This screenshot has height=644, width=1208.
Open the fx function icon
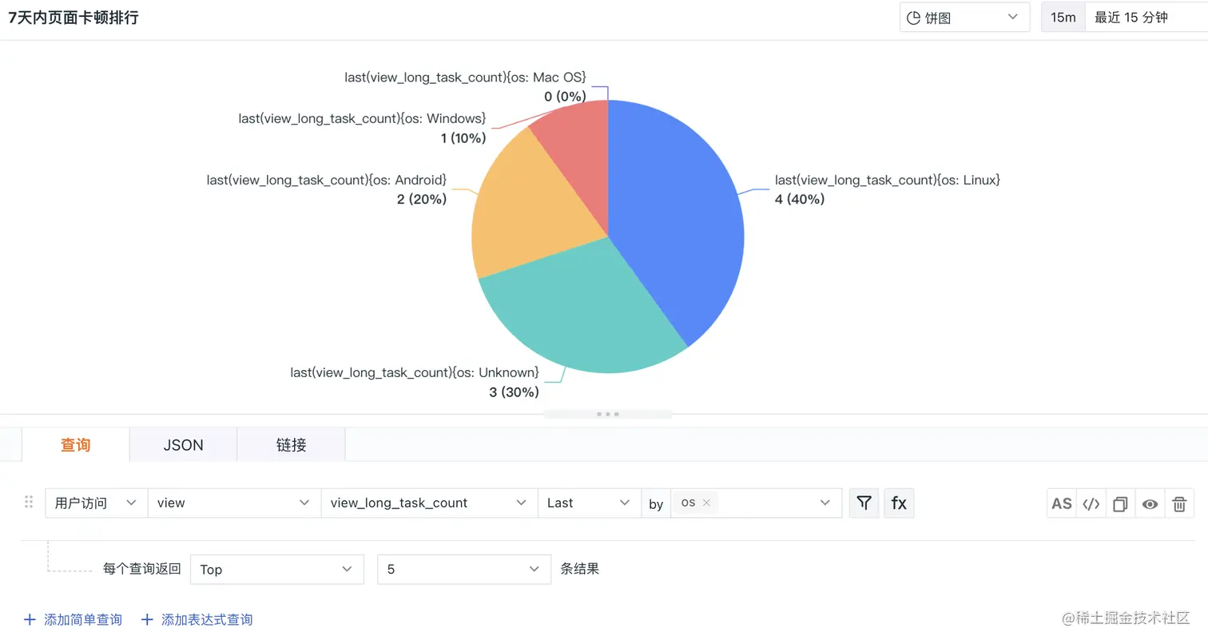pyautogui.click(x=899, y=503)
